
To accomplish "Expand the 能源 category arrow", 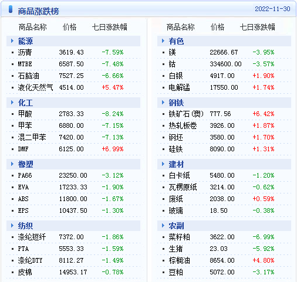I will click(x=12, y=41).
